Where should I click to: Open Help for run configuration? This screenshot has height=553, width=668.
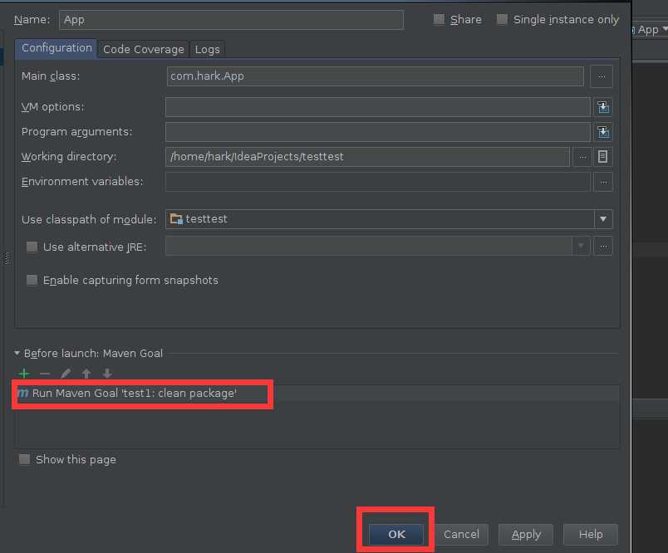point(591,534)
